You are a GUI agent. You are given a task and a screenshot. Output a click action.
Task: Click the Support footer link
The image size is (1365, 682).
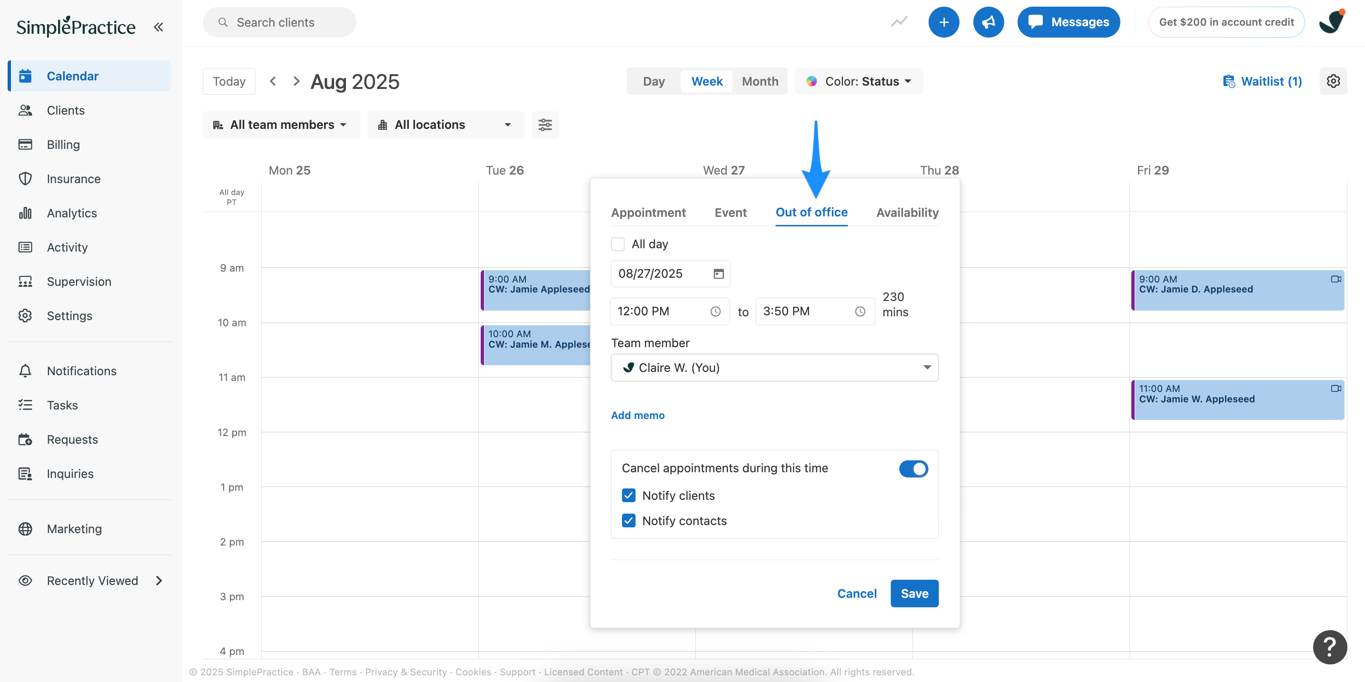tap(517, 672)
